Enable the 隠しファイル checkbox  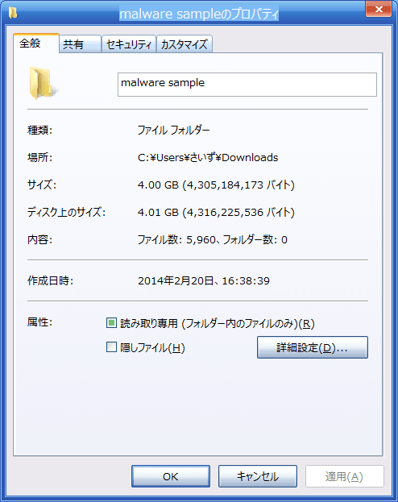[x=111, y=347]
